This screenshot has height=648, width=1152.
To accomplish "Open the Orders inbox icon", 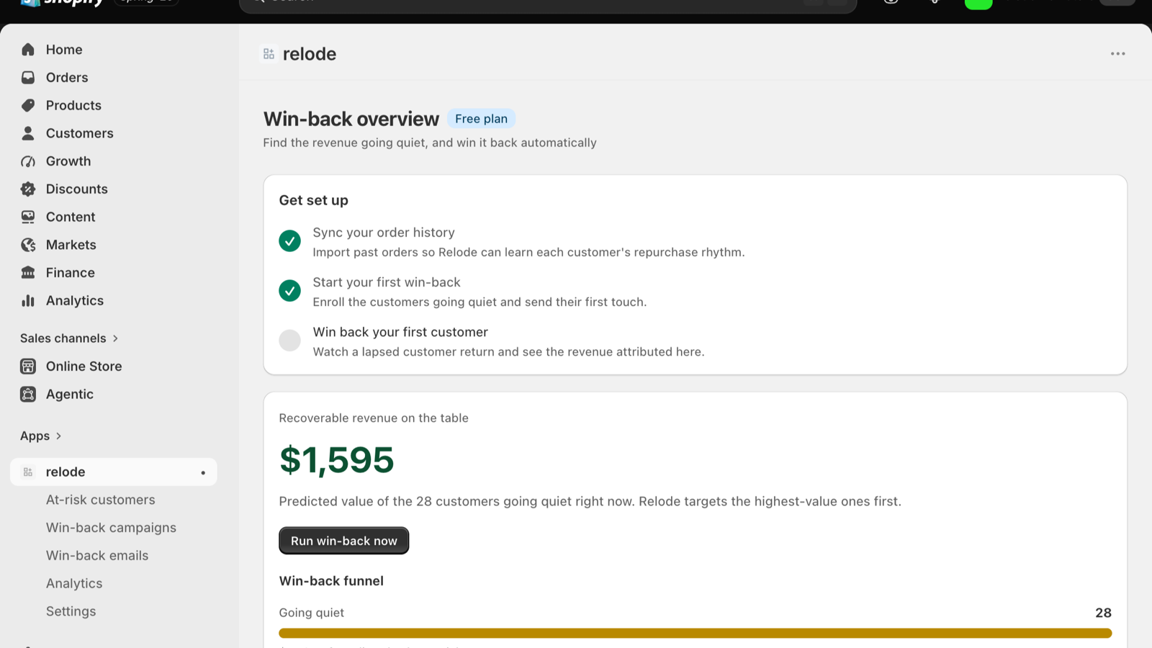I will click(28, 78).
